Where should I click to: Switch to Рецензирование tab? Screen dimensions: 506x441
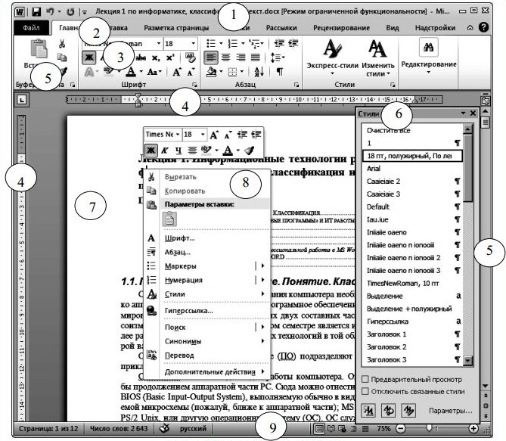341,28
